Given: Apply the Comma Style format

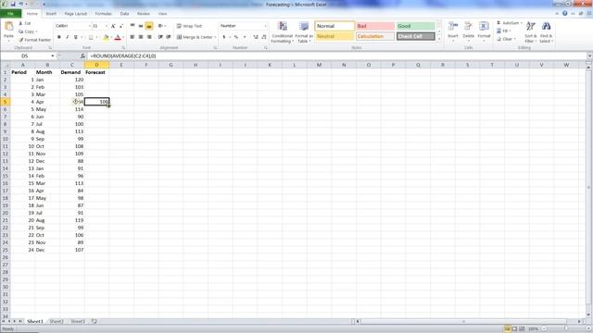Looking at the screenshot, I should [245, 37].
